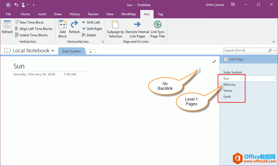
Task: Click Demote Internal Link Pages icon
Action: point(137,24)
